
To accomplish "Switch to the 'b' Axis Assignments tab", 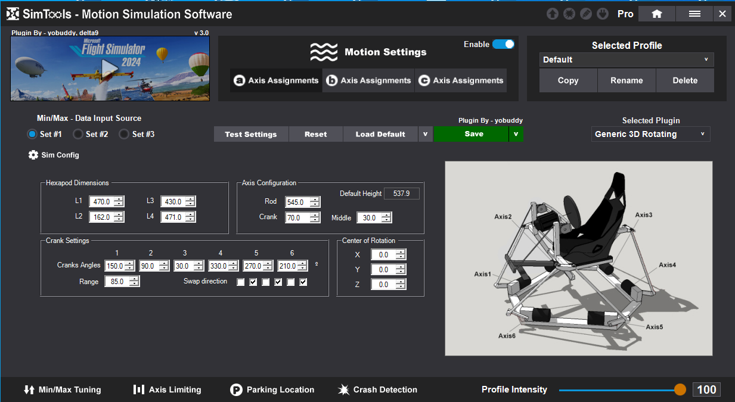I will pyautogui.click(x=368, y=80).
